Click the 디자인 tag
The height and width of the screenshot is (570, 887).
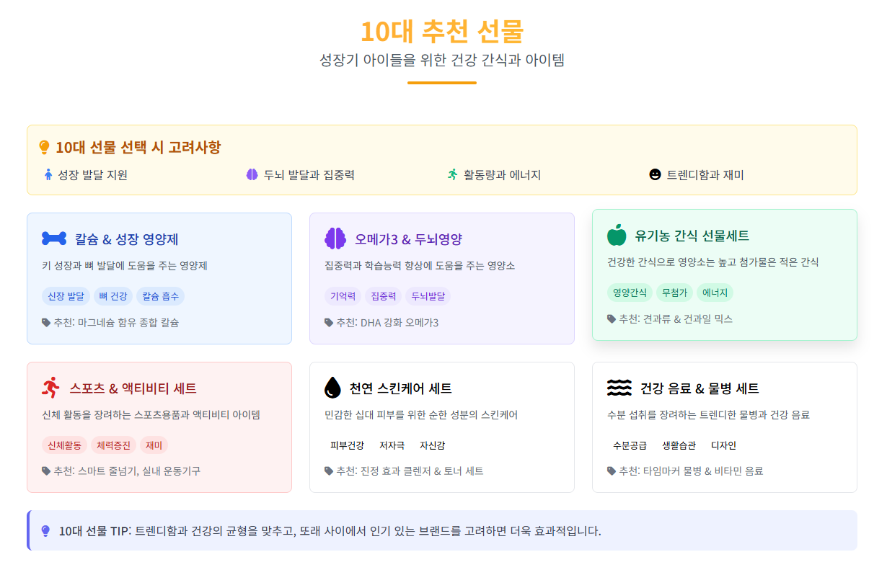coord(724,445)
